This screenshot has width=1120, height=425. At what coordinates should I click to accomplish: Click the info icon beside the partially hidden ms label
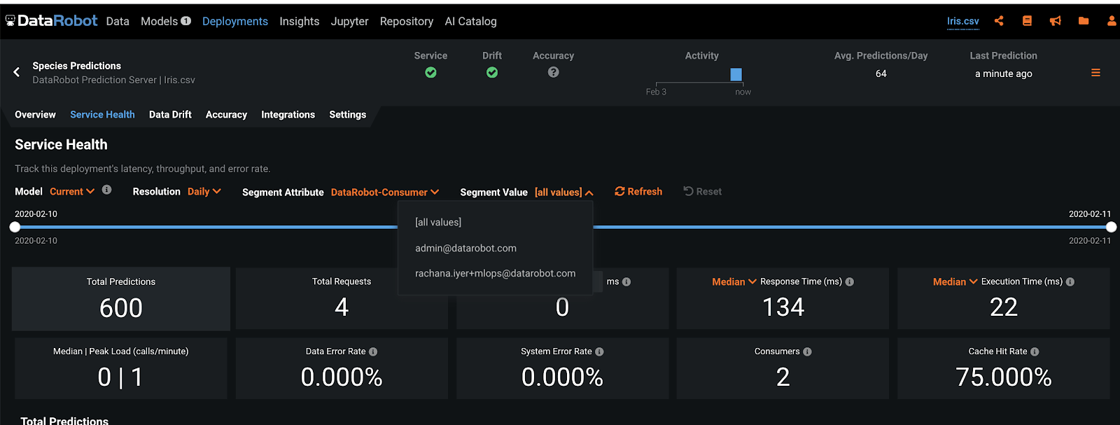626,281
